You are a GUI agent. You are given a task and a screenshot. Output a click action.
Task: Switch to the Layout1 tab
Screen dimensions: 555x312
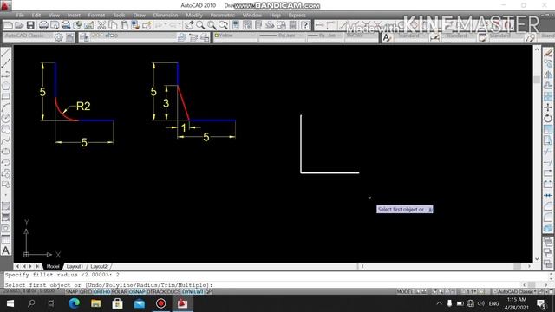point(75,266)
